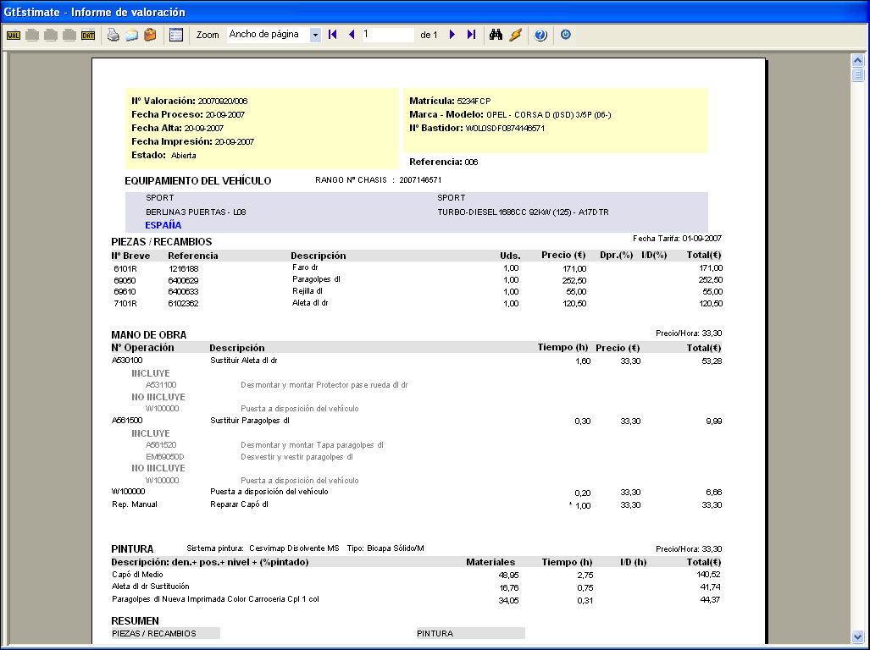This screenshot has height=650, width=870.
Task: Click the Matrícula value 5234FCP
Action: (474, 102)
